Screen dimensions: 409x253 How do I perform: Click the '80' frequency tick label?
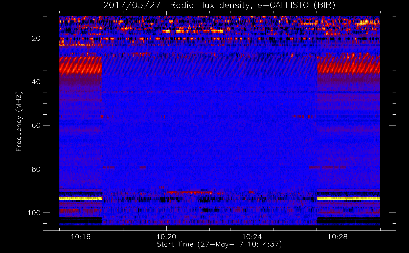(36, 169)
